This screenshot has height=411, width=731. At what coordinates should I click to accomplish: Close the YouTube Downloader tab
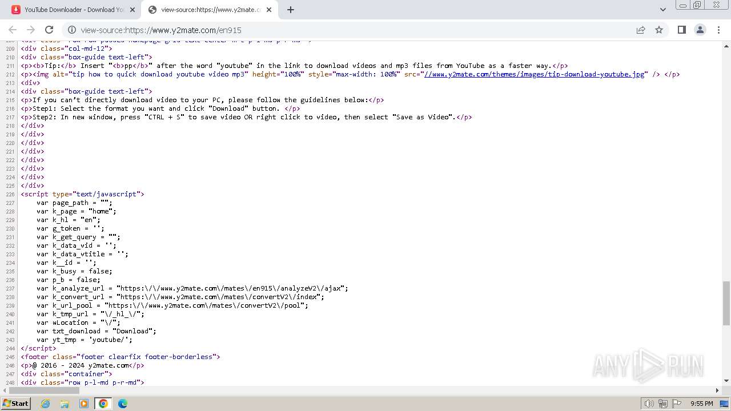coord(132,10)
